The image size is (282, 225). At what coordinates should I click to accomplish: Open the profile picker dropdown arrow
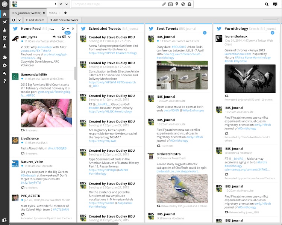tap(67, 4)
